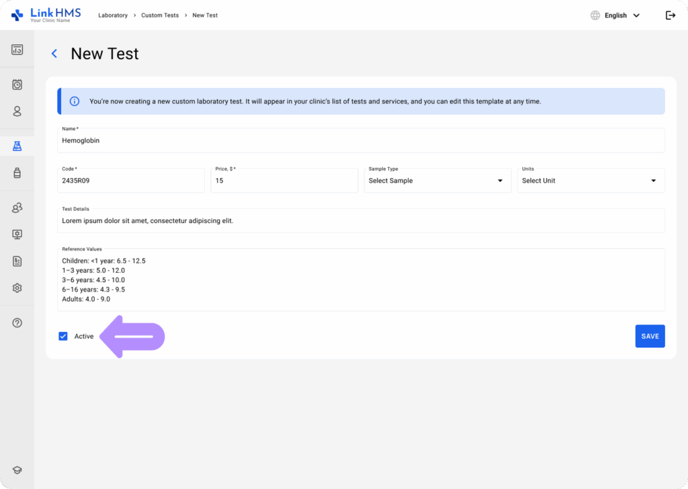The width and height of the screenshot is (688, 489).
Task: Select the laboratory flask sidebar icon
Action: tap(17, 146)
